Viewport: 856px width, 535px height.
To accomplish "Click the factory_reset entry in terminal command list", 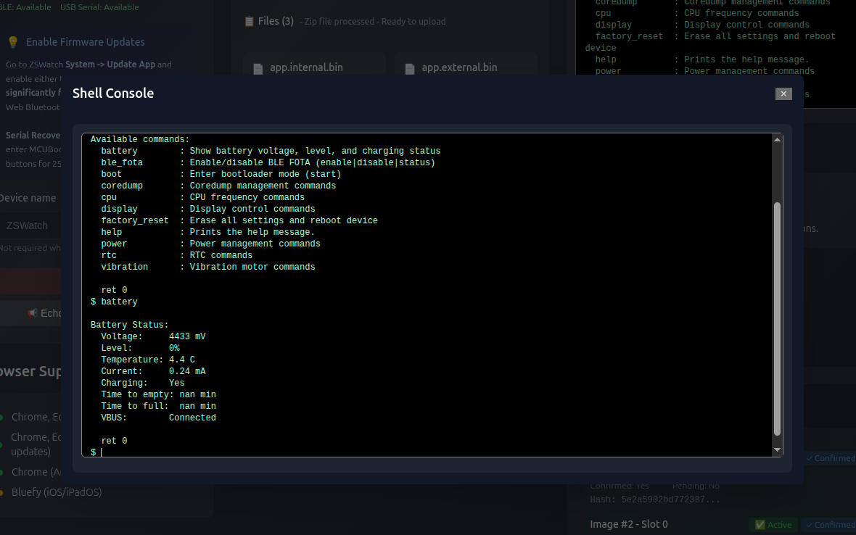I will (135, 220).
